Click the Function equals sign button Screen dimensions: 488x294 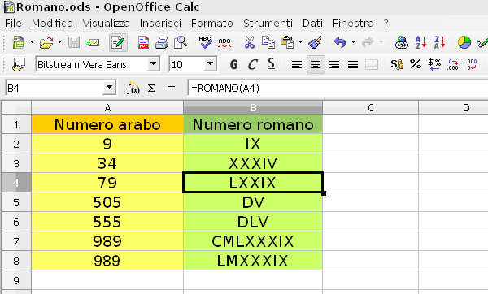click(171, 89)
